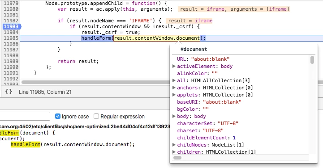The width and height of the screenshot is (323, 168).
Task: Click the 'return result;' code line
Action: [x=78, y=61]
